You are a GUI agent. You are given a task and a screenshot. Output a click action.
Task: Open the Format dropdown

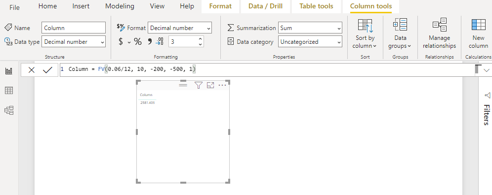coord(180,28)
